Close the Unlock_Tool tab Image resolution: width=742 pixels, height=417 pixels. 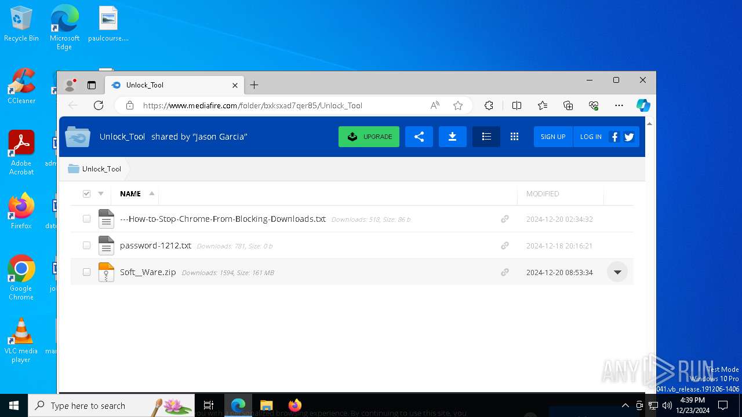point(235,85)
